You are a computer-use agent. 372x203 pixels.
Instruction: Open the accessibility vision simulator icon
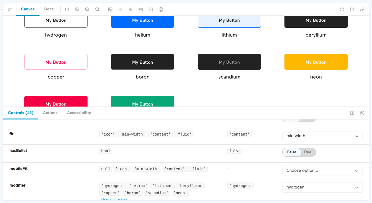pos(161,9)
